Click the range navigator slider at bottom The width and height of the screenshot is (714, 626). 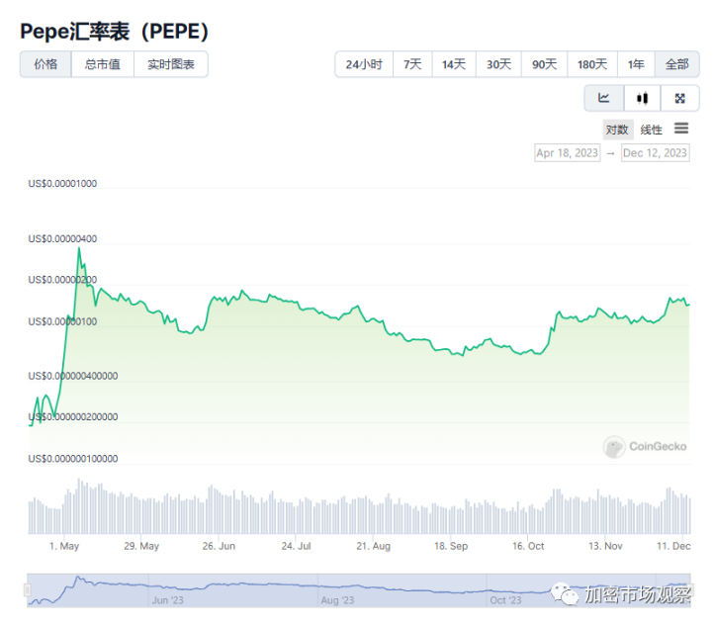[358, 589]
